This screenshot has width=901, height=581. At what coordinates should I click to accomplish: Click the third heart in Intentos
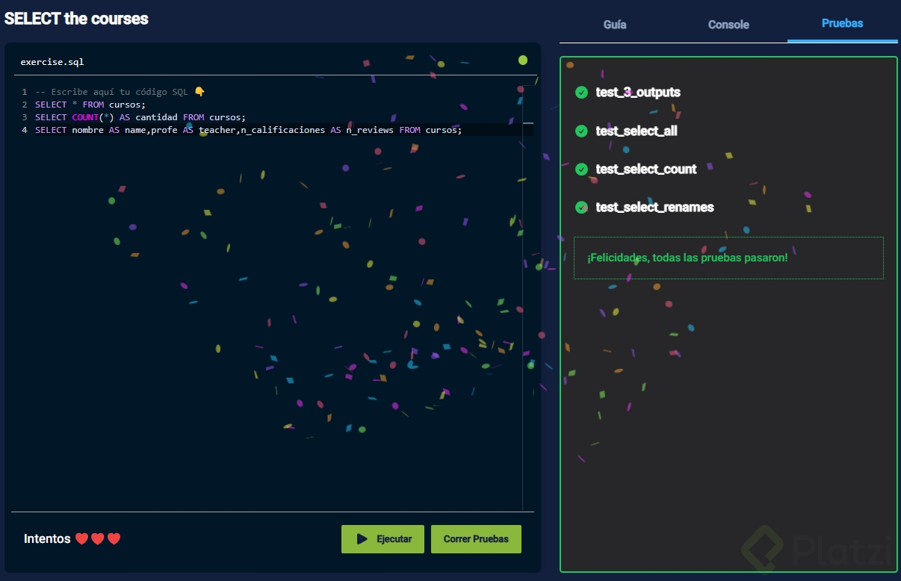[114, 539]
